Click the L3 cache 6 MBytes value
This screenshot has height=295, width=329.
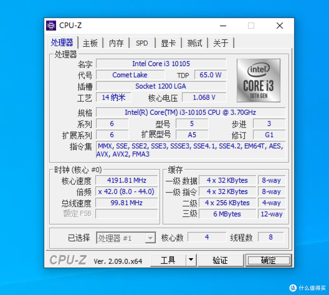point(228,214)
